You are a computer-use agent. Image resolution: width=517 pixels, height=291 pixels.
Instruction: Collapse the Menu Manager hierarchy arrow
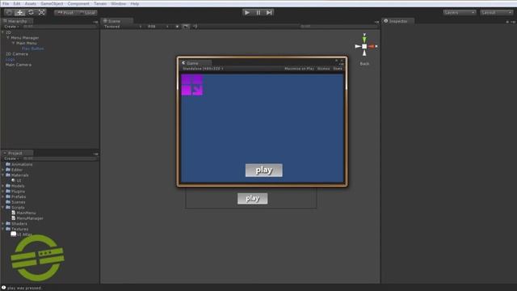[8, 38]
